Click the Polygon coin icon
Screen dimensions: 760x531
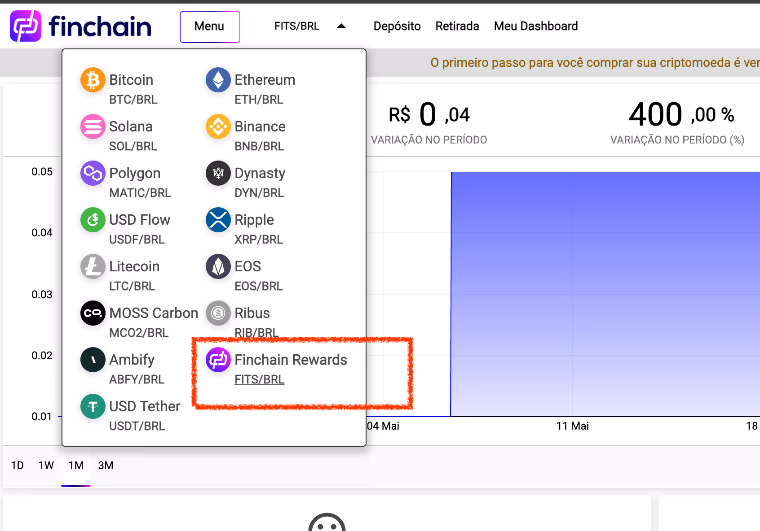(93, 173)
